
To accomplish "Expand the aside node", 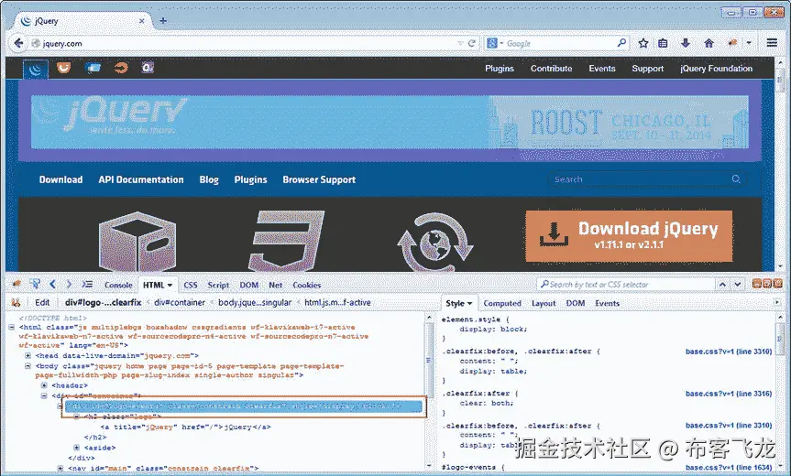I will click(76, 448).
